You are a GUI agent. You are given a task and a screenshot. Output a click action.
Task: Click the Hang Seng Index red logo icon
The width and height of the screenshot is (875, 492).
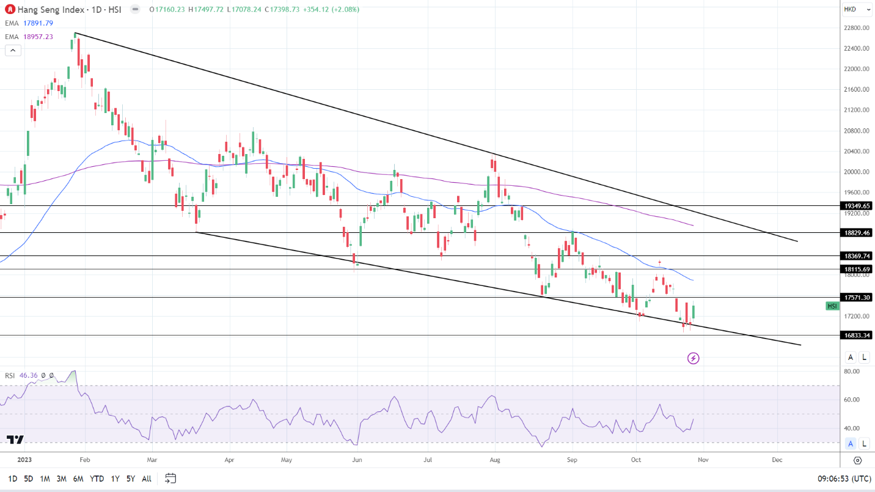tap(10, 9)
